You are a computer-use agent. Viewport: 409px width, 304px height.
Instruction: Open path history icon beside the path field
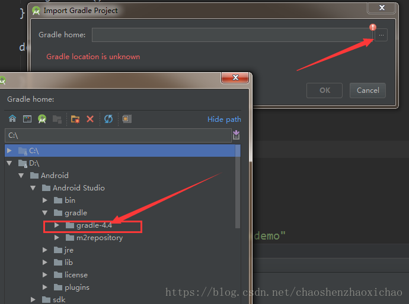pos(236,135)
